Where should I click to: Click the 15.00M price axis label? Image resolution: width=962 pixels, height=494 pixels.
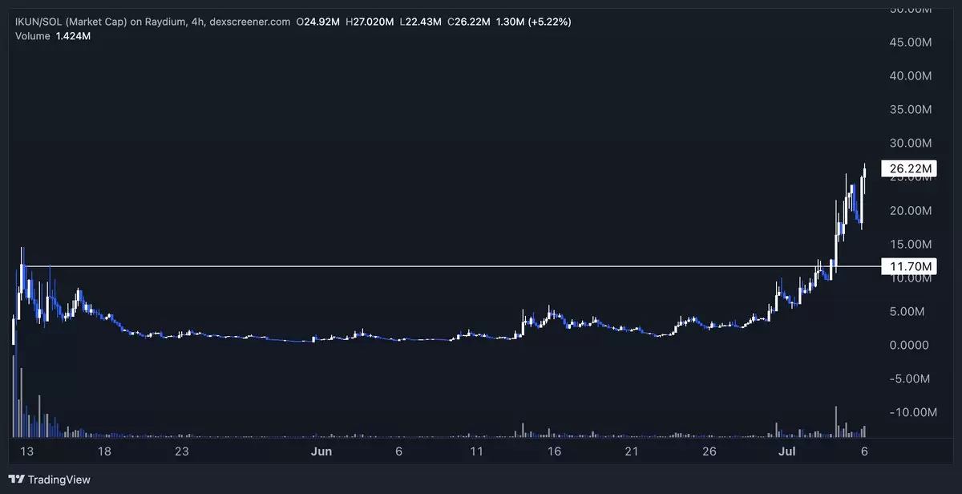912,244
